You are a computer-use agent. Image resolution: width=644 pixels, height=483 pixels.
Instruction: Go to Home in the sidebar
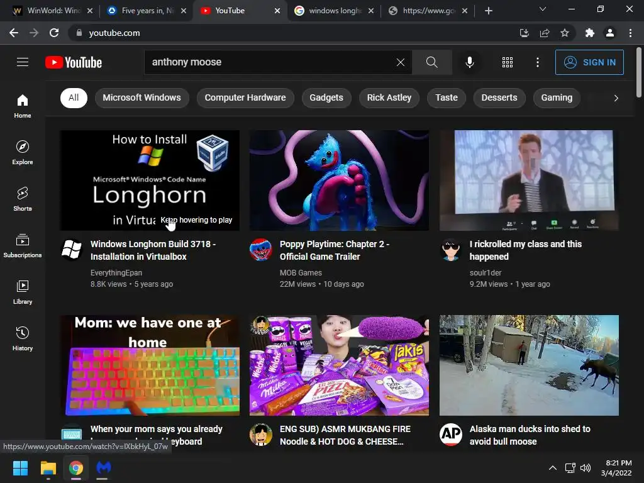tap(23, 106)
